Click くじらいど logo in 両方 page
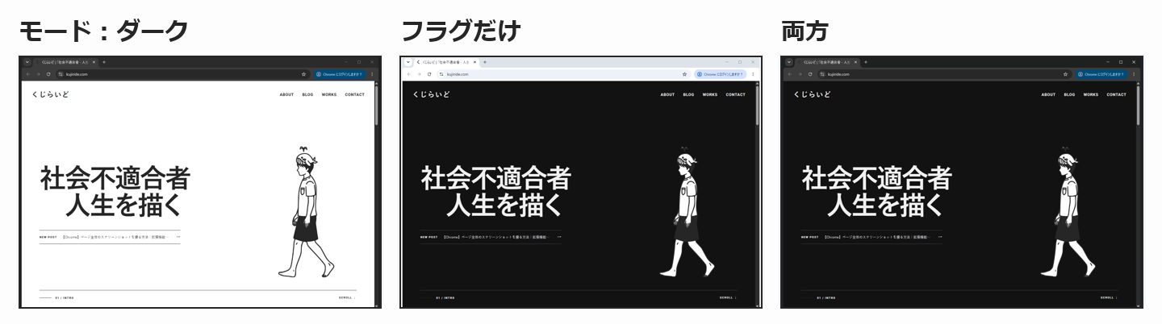1162x324 pixels. coord(812,94)
